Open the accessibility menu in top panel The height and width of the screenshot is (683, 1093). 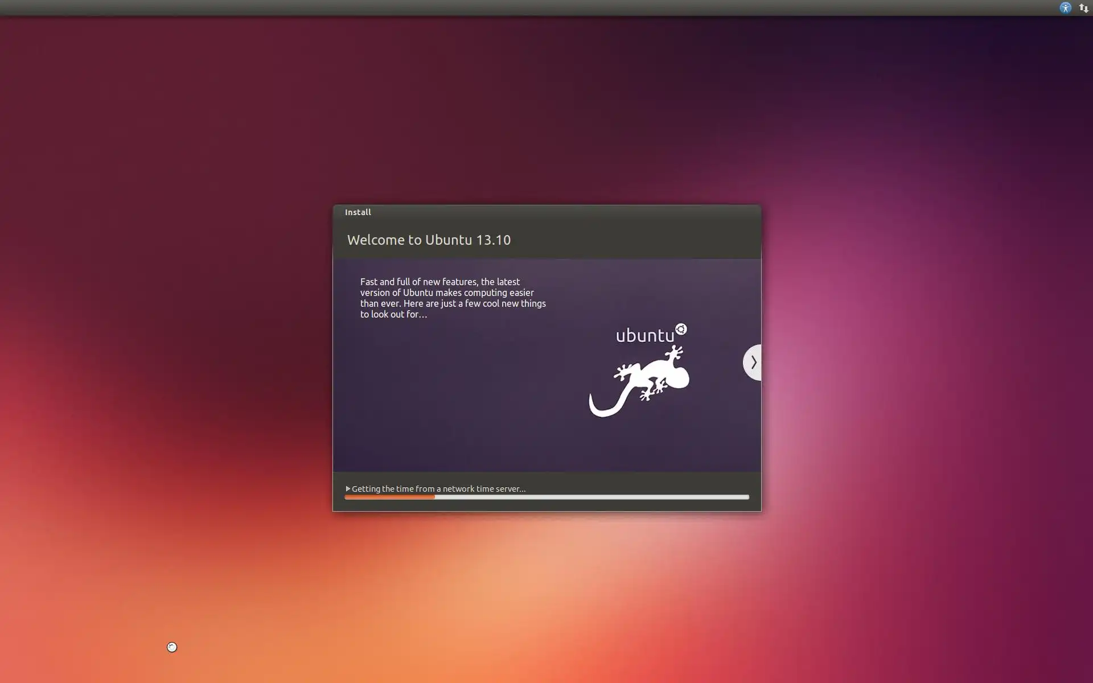(x=1065, y=8)
